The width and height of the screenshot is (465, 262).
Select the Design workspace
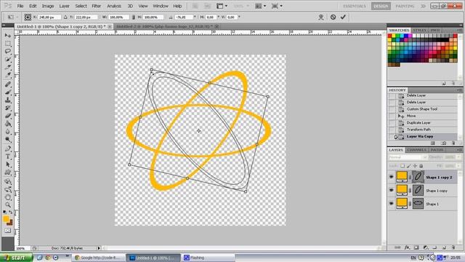point(381,7)
